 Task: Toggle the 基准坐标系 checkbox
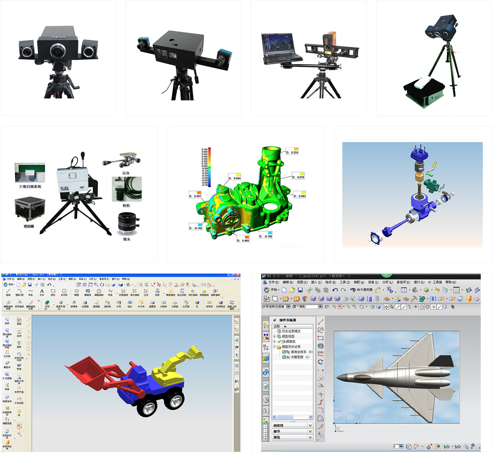pyautogui.click(x=284, y=352)
